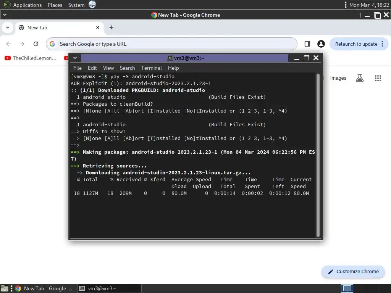Click the 1127M total size value
The image size is (391, 293).
pos(90,193)
